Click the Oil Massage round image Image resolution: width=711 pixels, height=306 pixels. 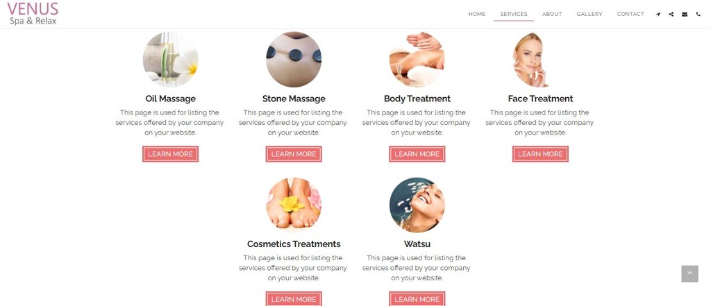171,60
